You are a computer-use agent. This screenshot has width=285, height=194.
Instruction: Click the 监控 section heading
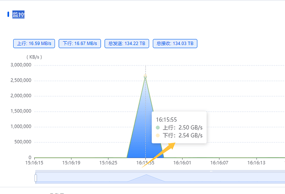pos(19,15)
